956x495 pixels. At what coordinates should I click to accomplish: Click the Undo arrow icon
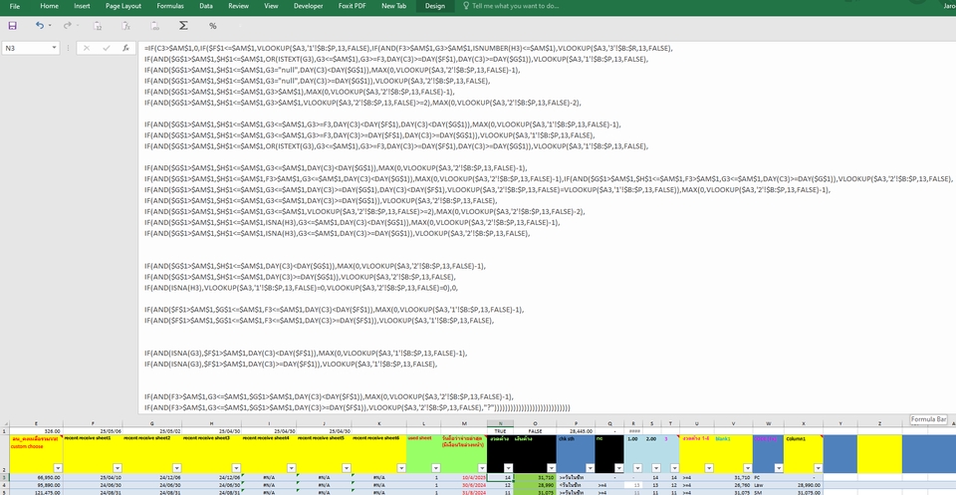(39, 25)
